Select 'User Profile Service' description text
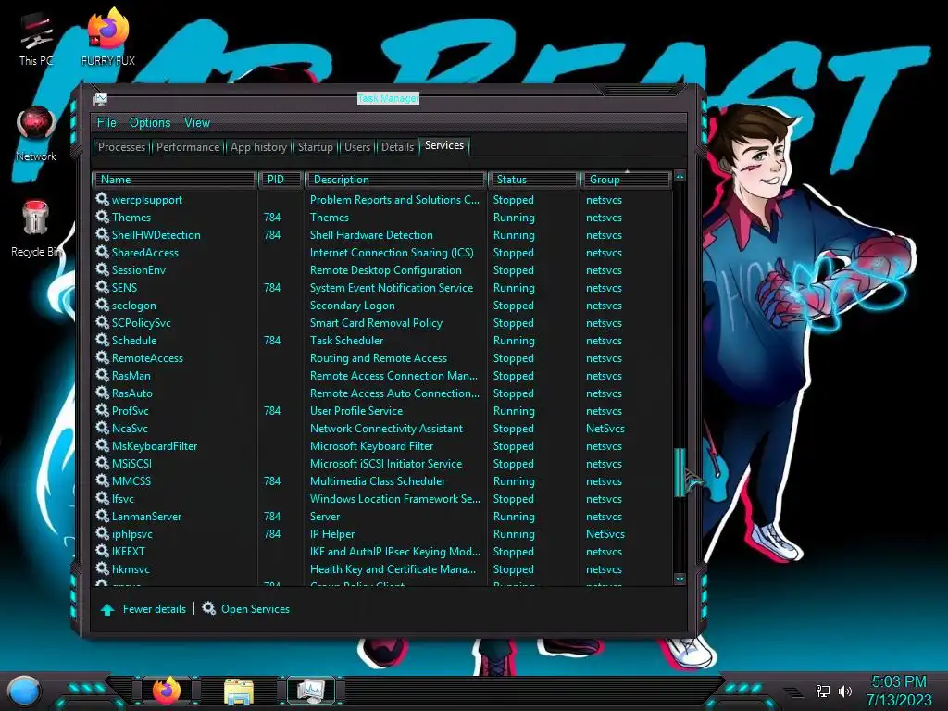The image size is (948, 711). [356, 410]
